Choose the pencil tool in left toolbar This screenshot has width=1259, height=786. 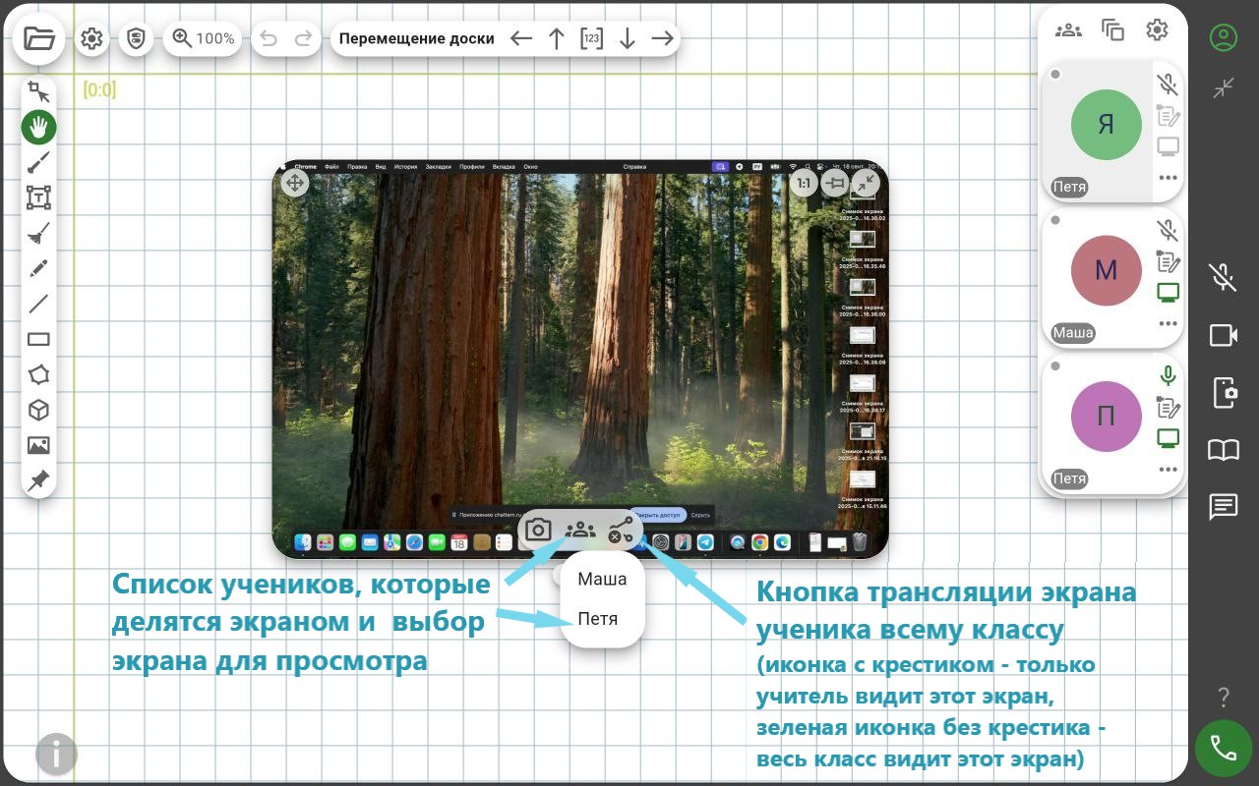tap(38, 269)
